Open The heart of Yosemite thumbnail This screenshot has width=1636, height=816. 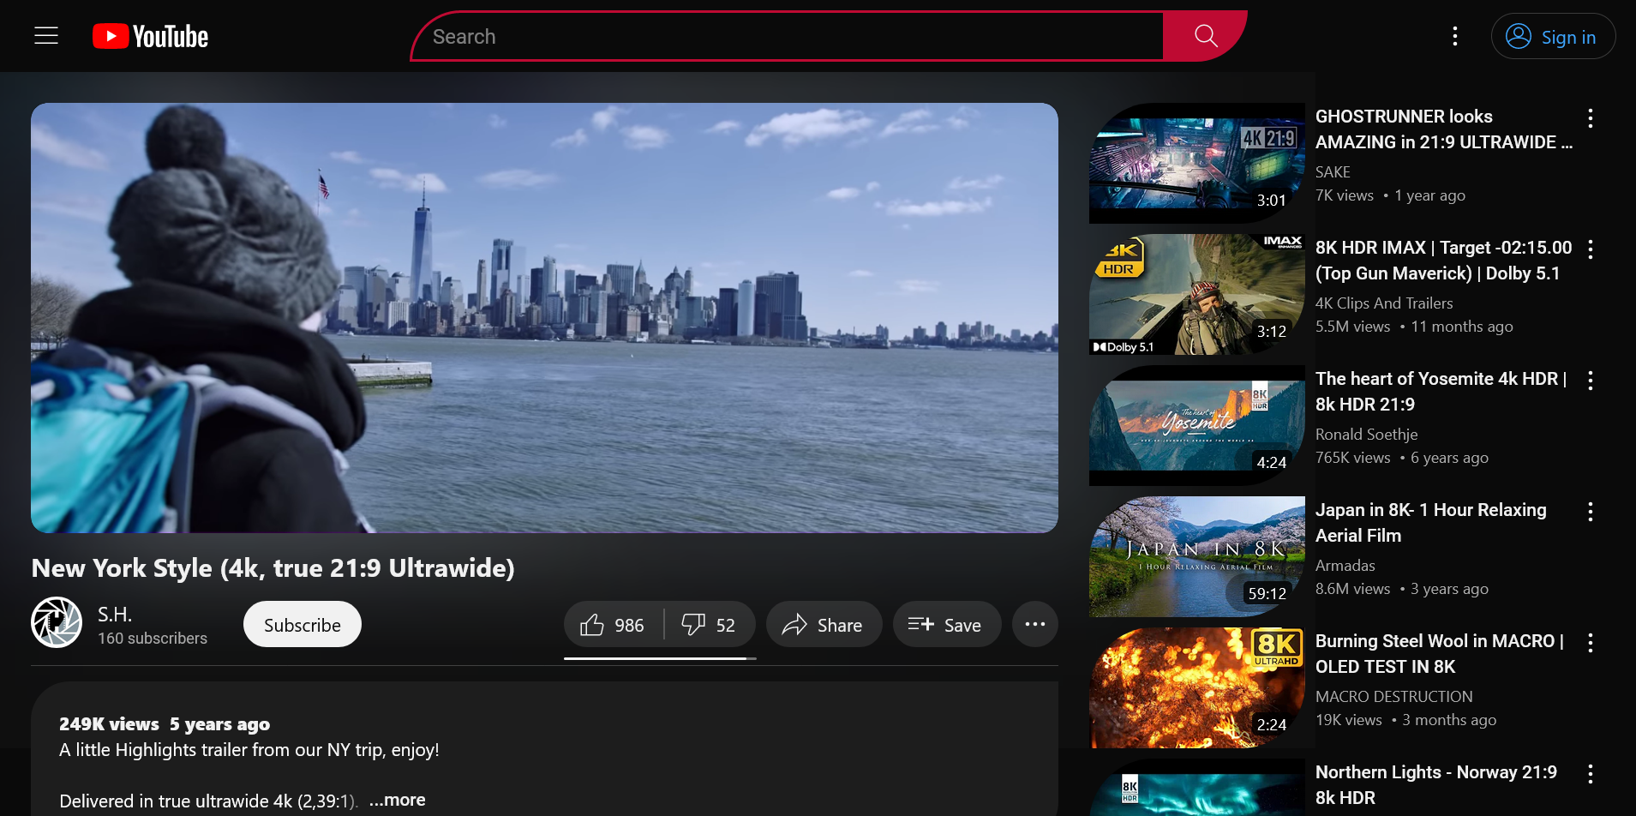pos(1196,426)
